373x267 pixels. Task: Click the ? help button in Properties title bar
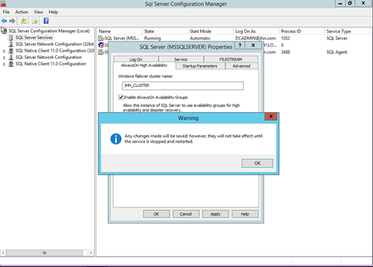click(240, 45)
